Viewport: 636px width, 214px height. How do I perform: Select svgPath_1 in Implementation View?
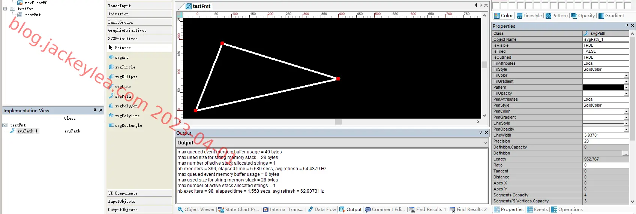(x=27, y=131)
